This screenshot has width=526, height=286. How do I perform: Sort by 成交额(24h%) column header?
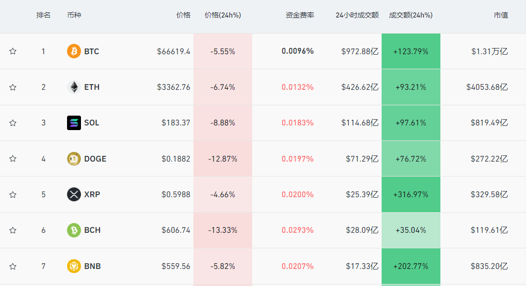tap(410, 15)
